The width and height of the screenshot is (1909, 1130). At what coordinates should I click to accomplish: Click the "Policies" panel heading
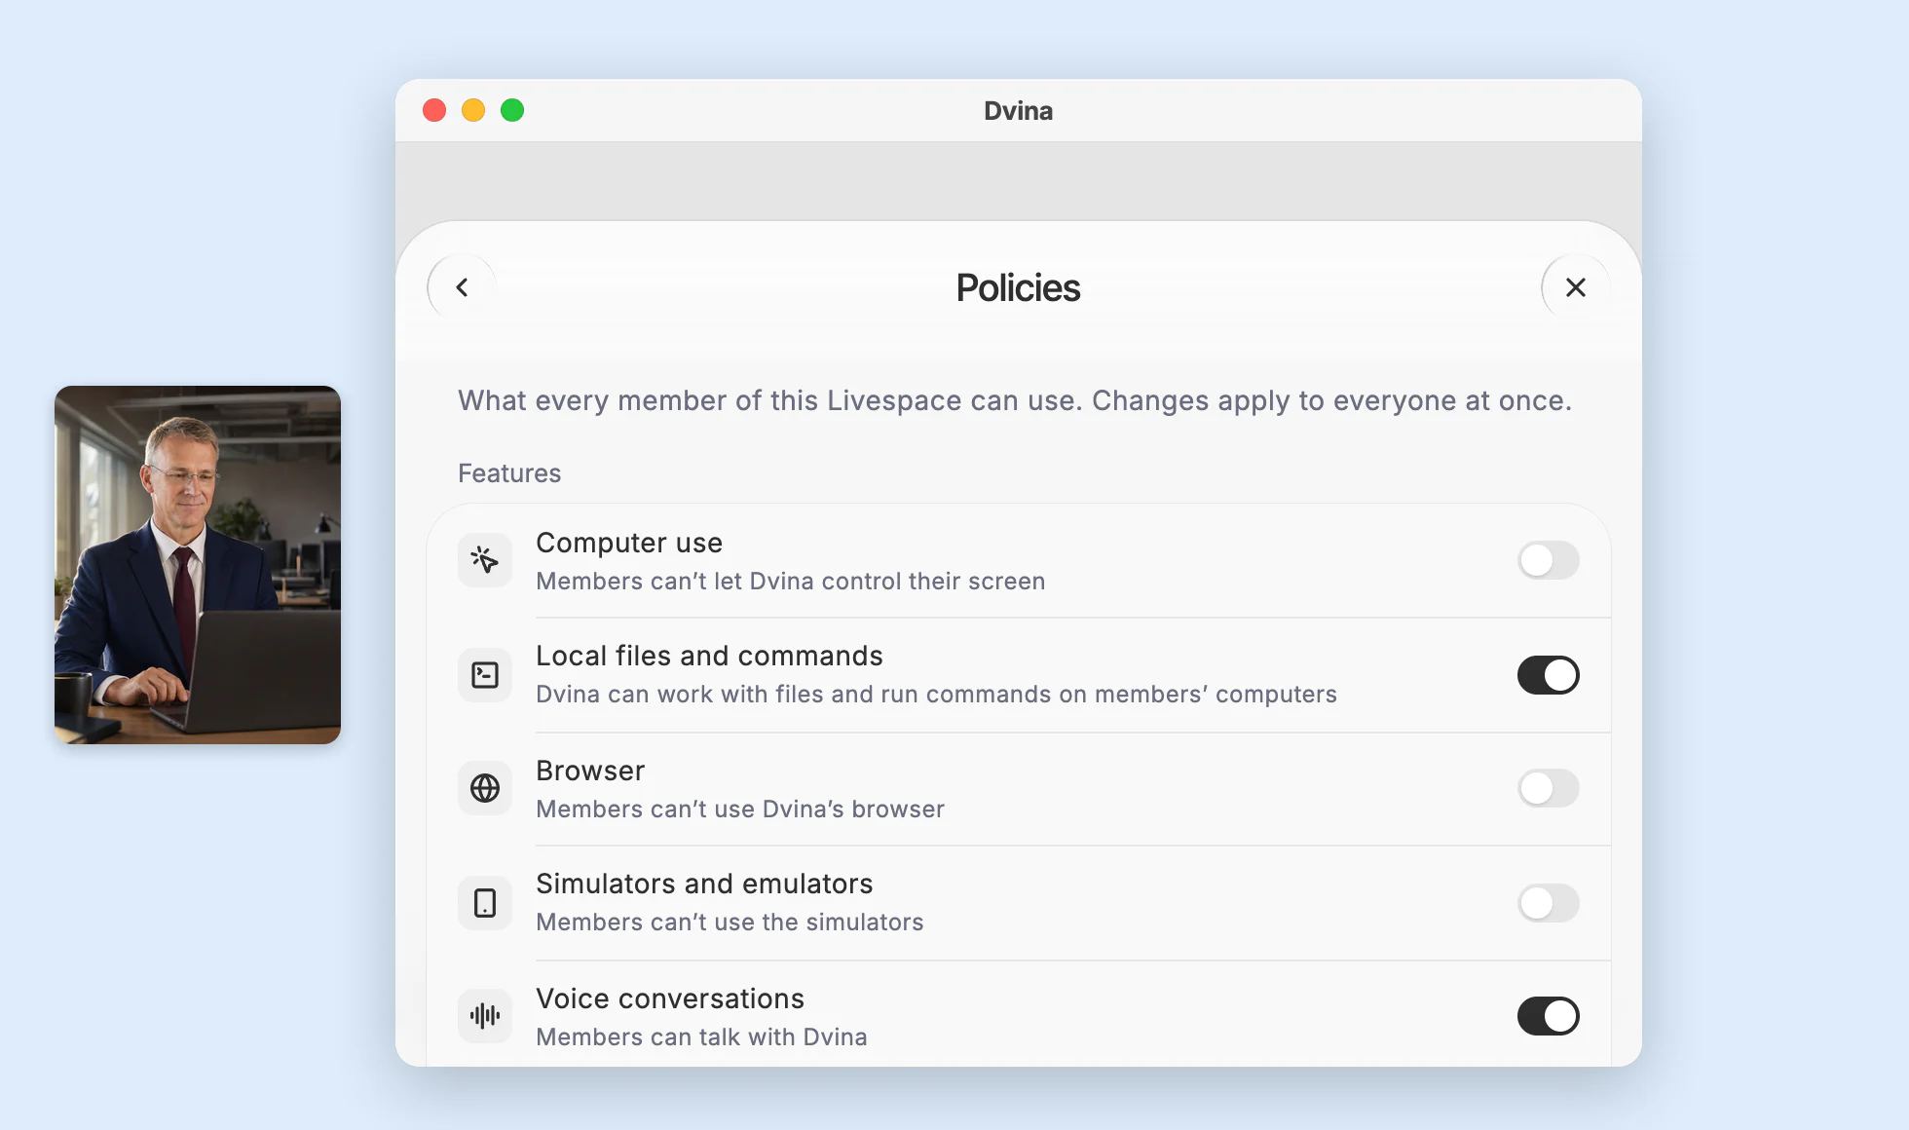[x=1018, y=287]
